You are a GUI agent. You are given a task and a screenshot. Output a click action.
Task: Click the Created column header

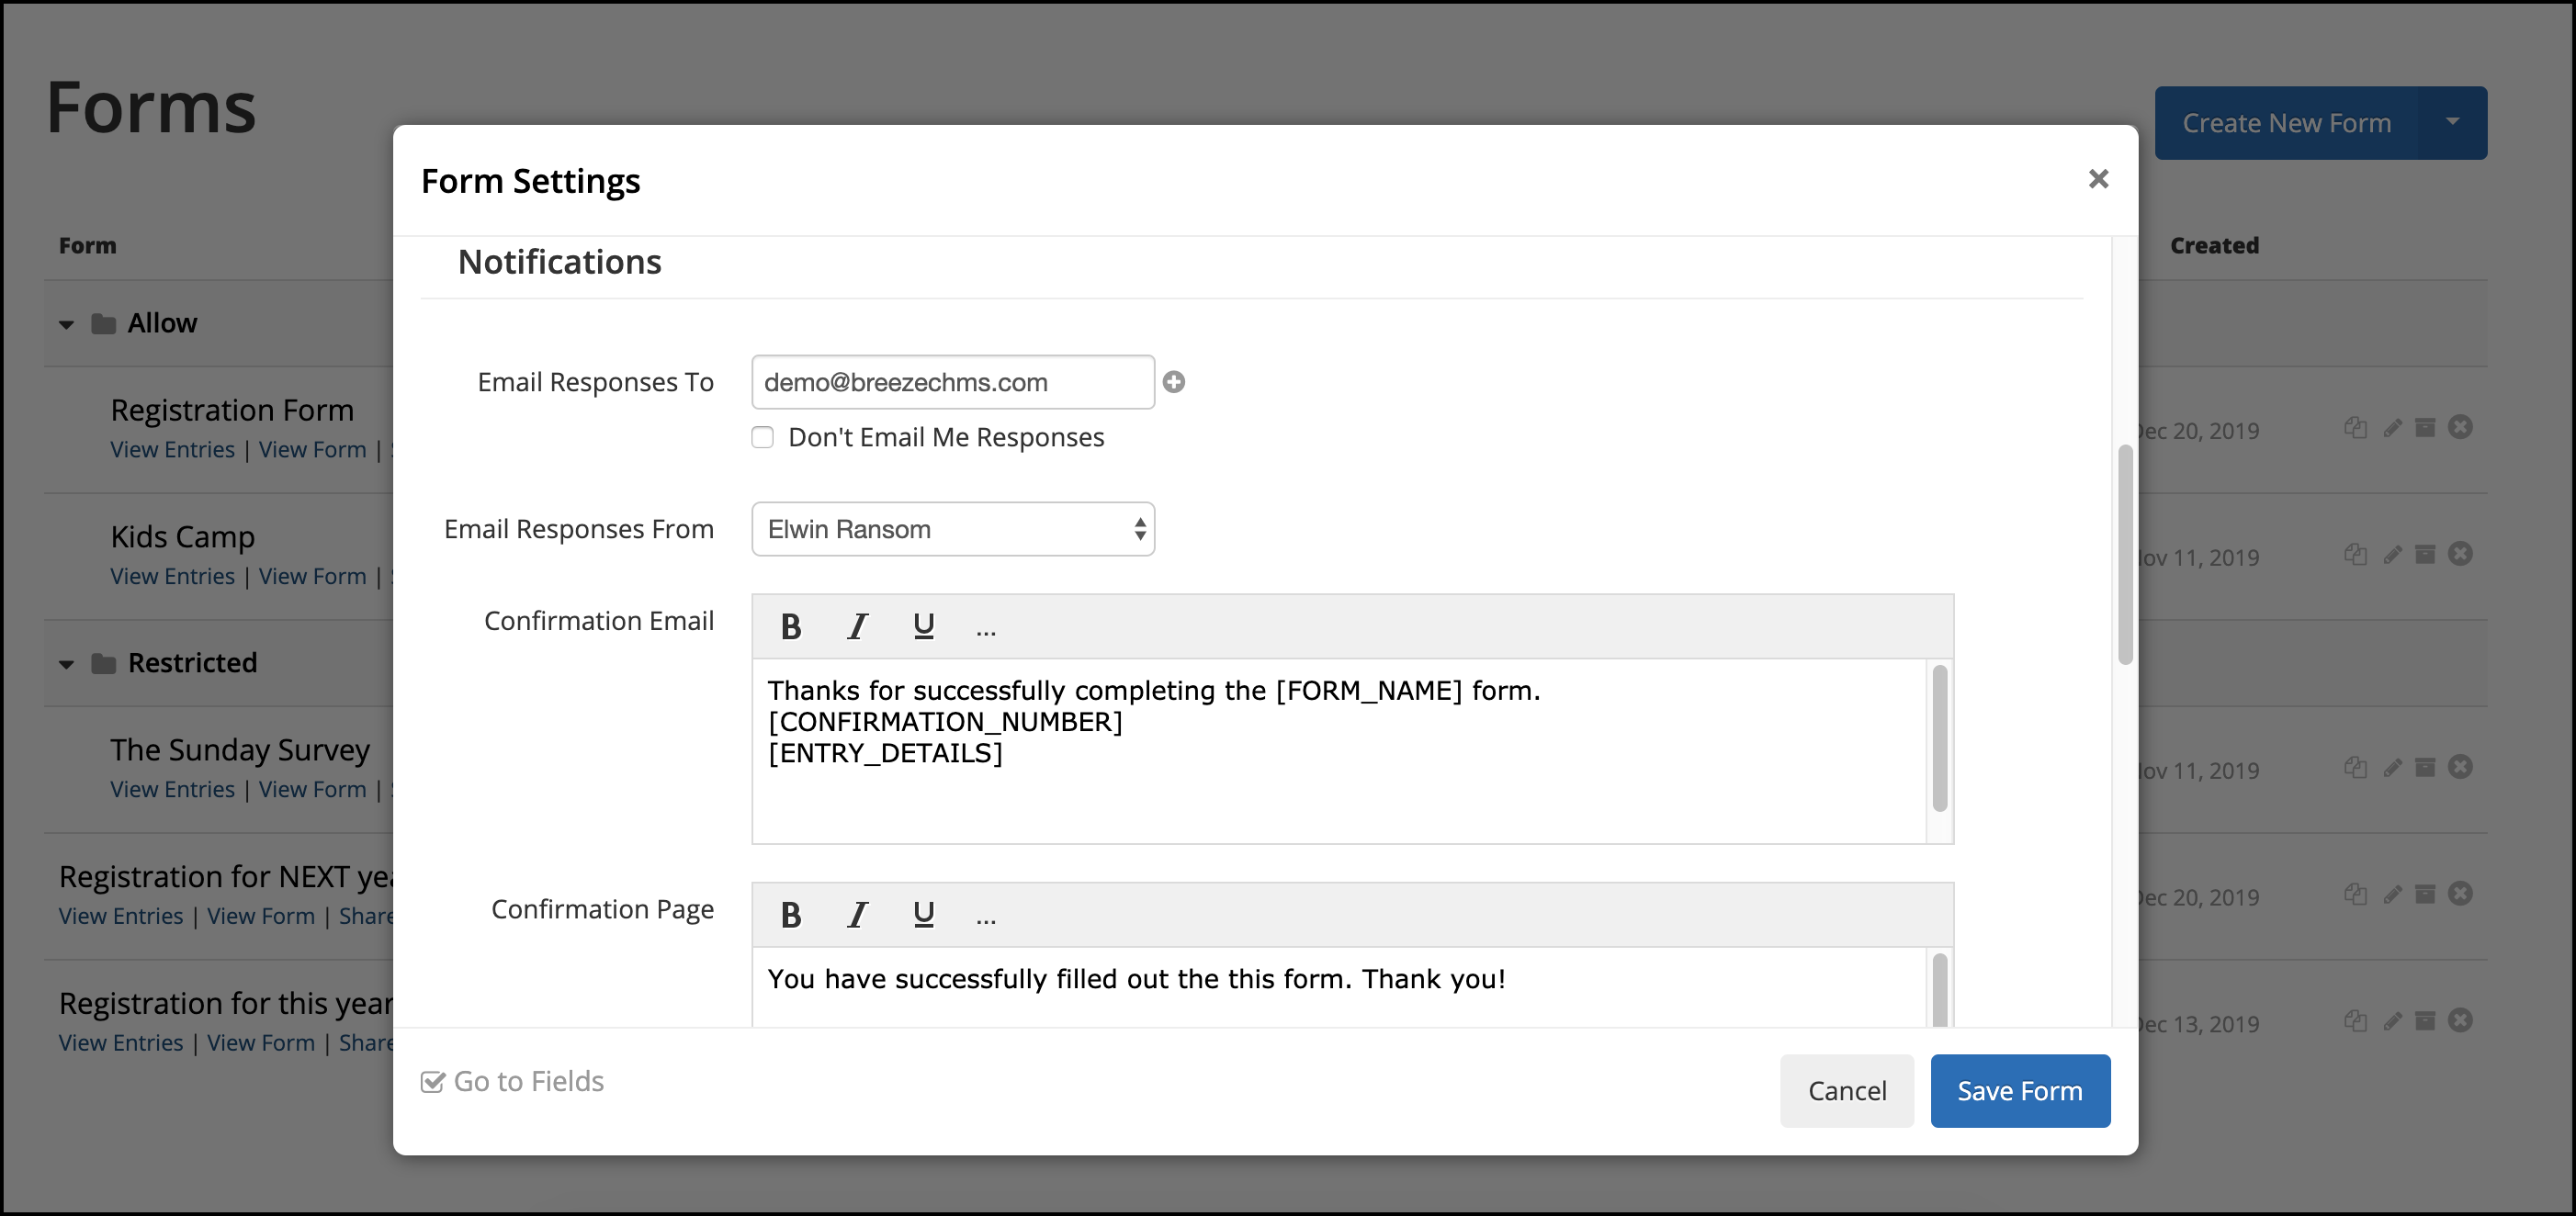(x=2214, y=246)
